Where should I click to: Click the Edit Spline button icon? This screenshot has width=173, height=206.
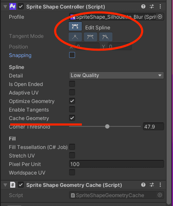75,26
